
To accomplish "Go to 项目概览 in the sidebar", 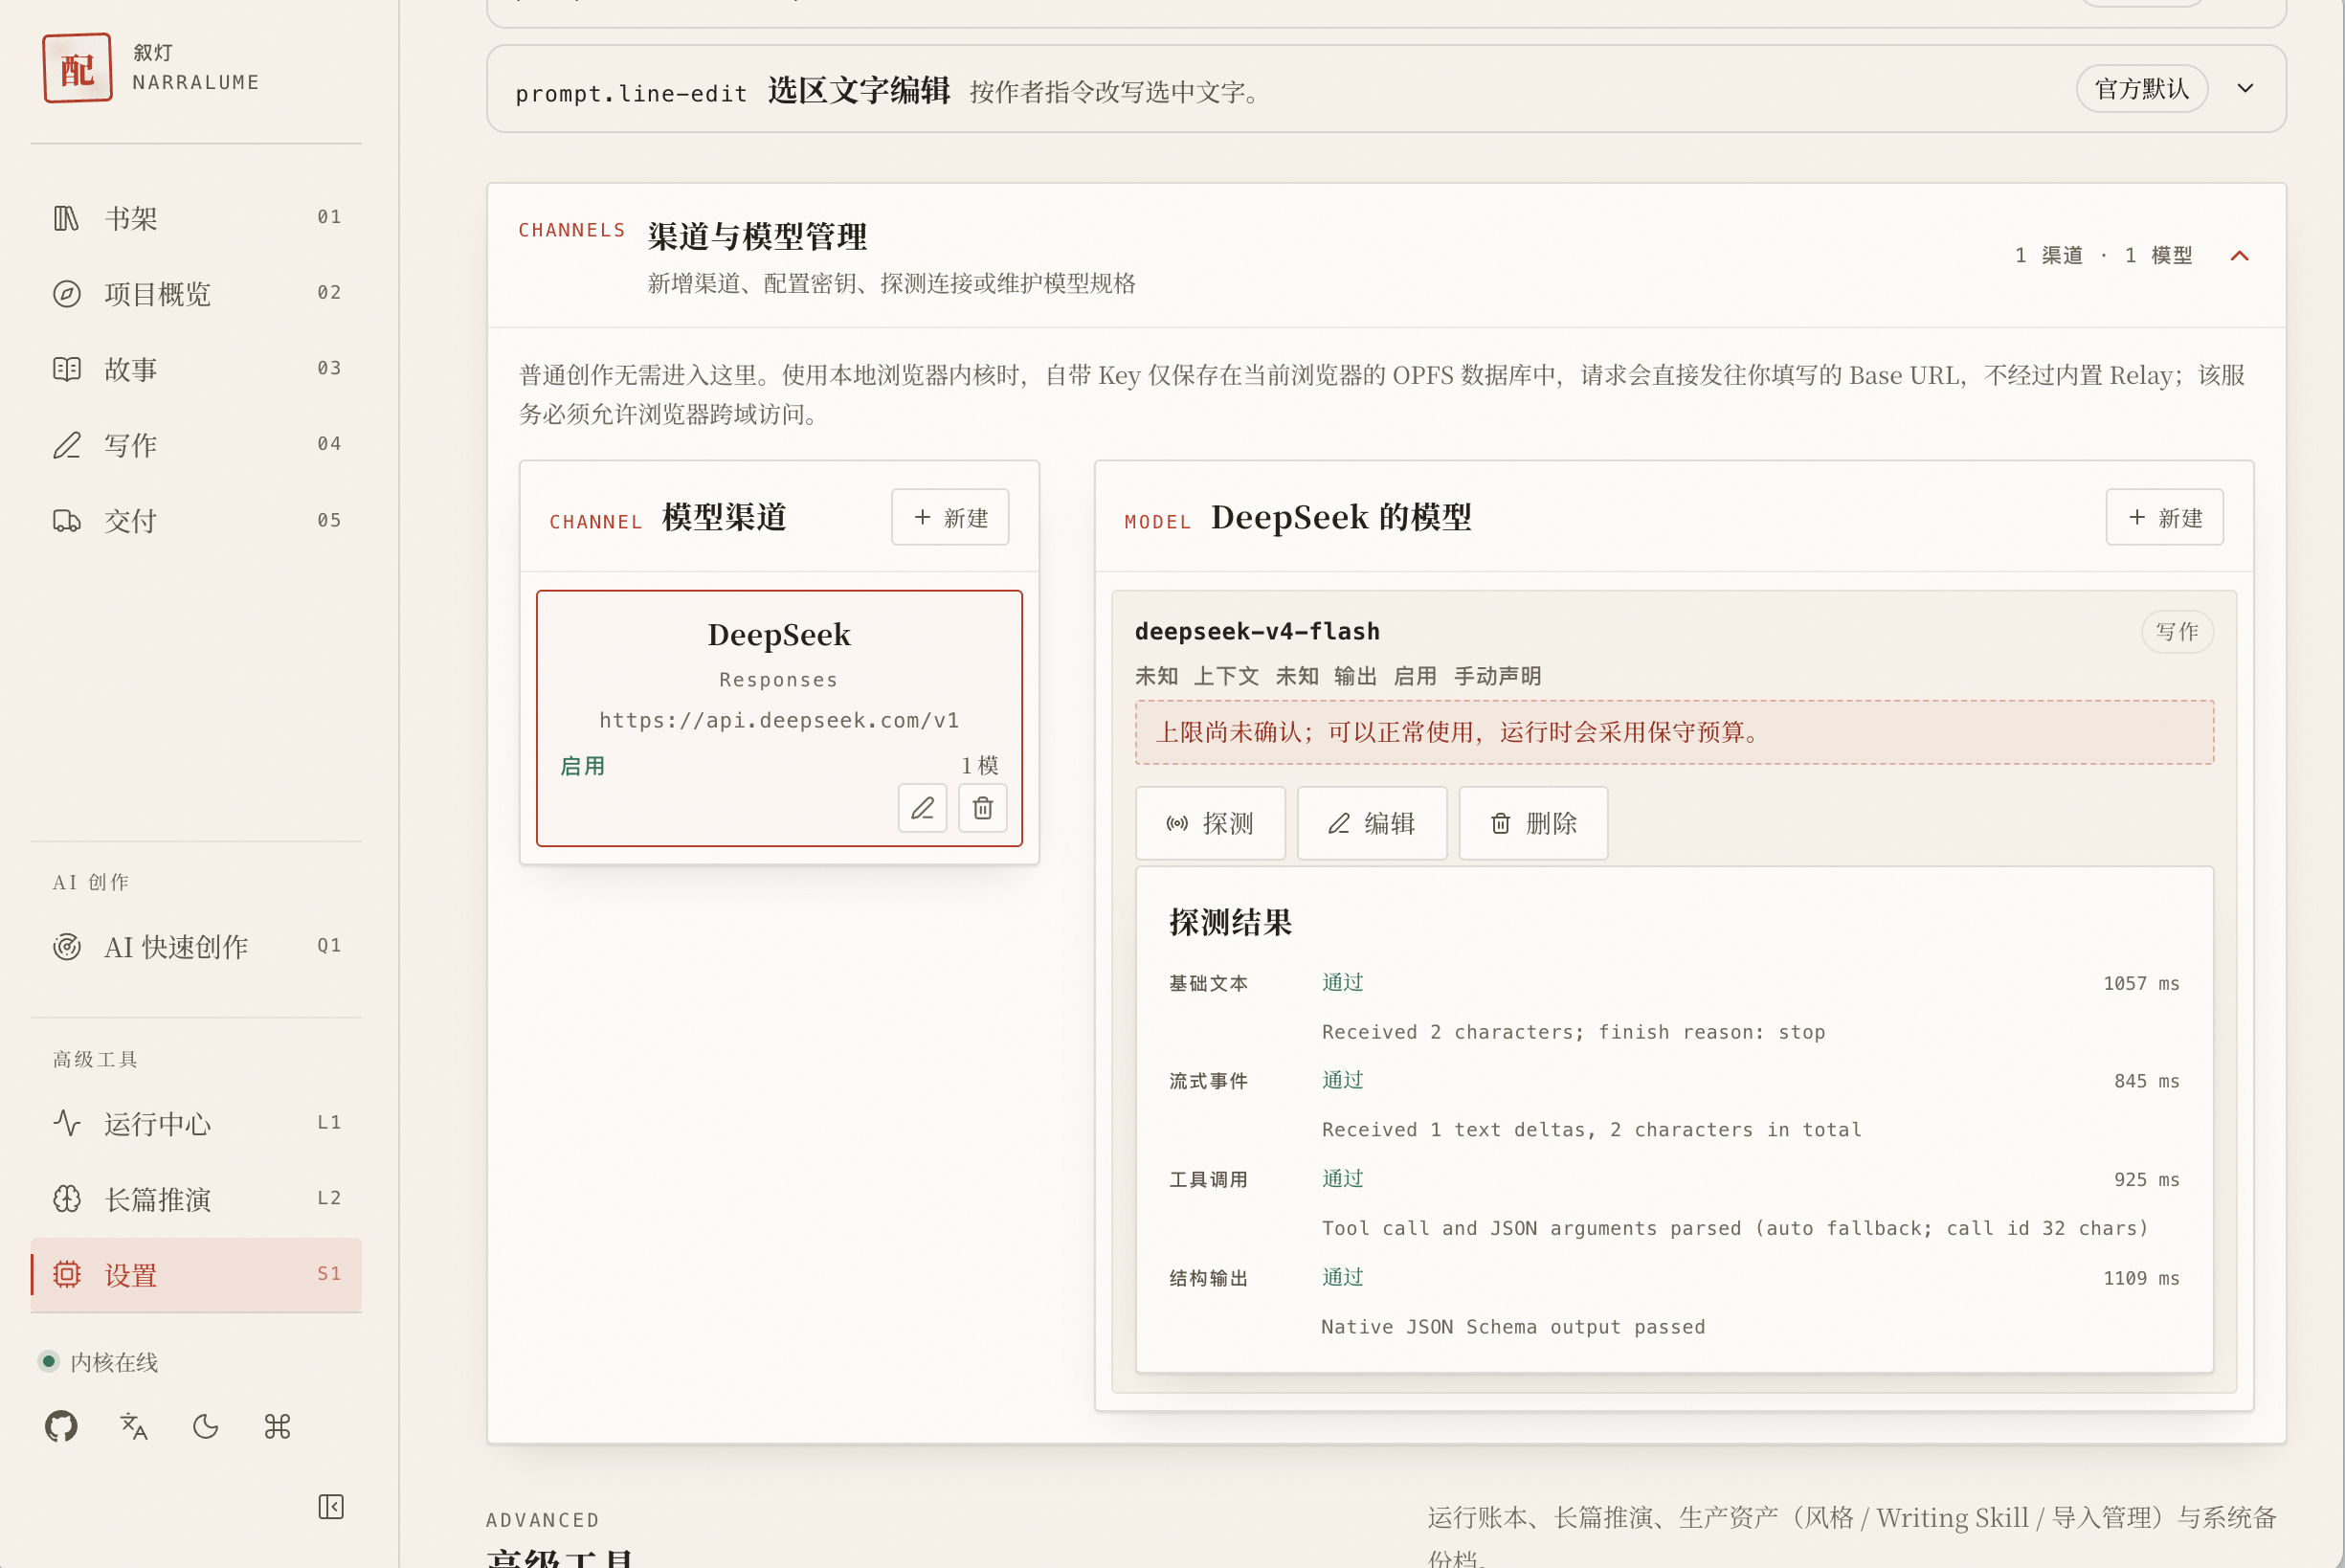I will point(196,294).
